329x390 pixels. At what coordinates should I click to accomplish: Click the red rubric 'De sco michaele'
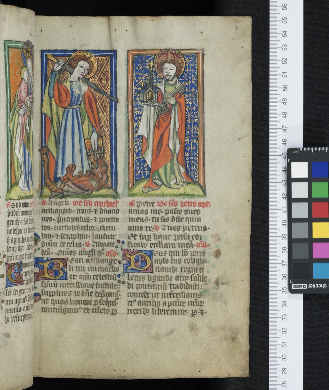[96, 204]
